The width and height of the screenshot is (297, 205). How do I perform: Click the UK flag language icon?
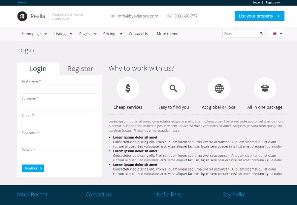coord(275,34)
